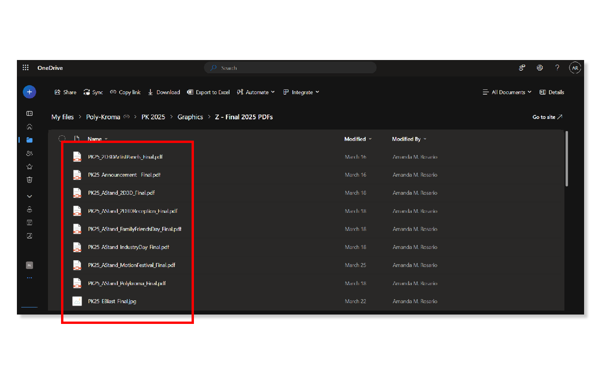Navigate to Poly-Kroma breadcrumb
The height and width of the screenshot is (375, 601).
point(103,117)
